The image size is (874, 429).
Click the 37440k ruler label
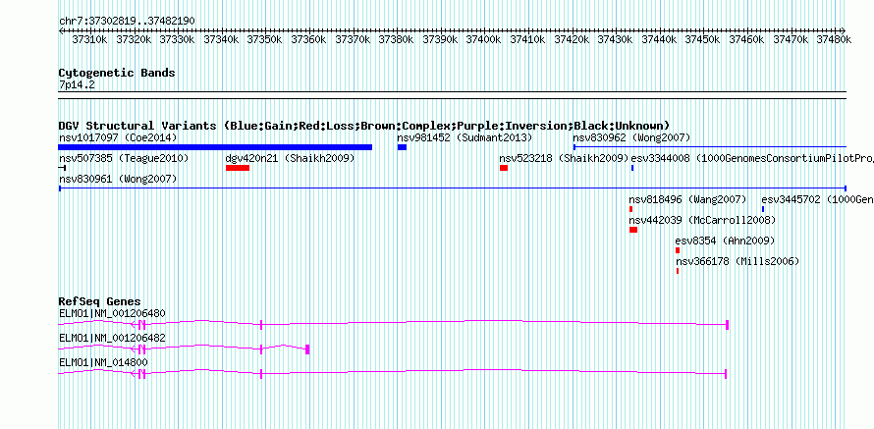click(659, 39)
